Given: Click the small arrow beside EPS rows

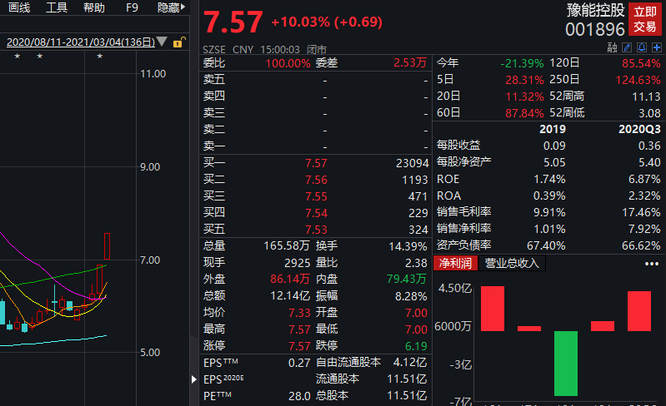Looking at the screenshot, I should click(x=194, y=379).
